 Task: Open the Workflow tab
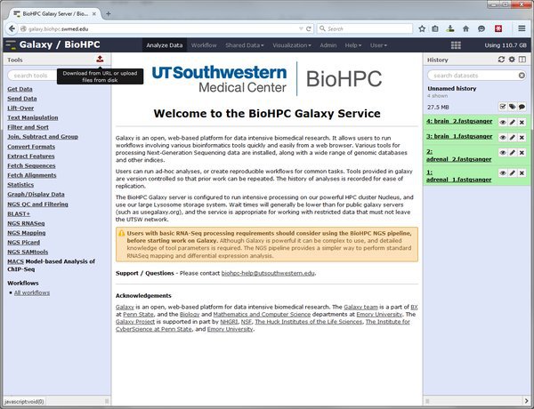(x=204, y=45)
